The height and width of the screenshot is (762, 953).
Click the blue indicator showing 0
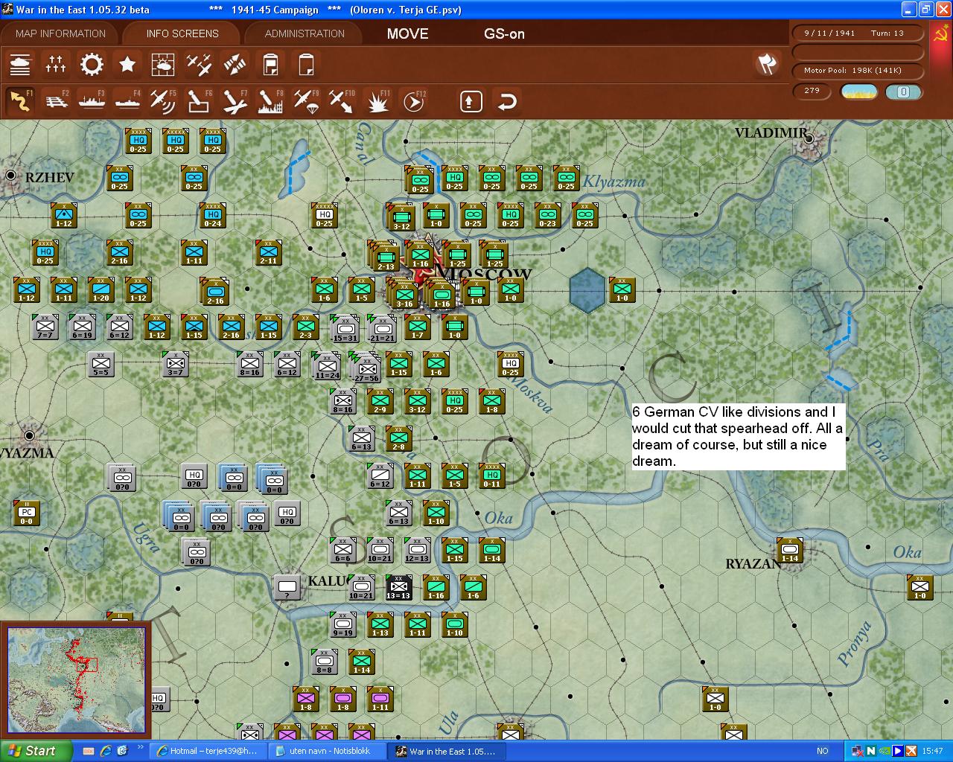(x=904, y=92)
